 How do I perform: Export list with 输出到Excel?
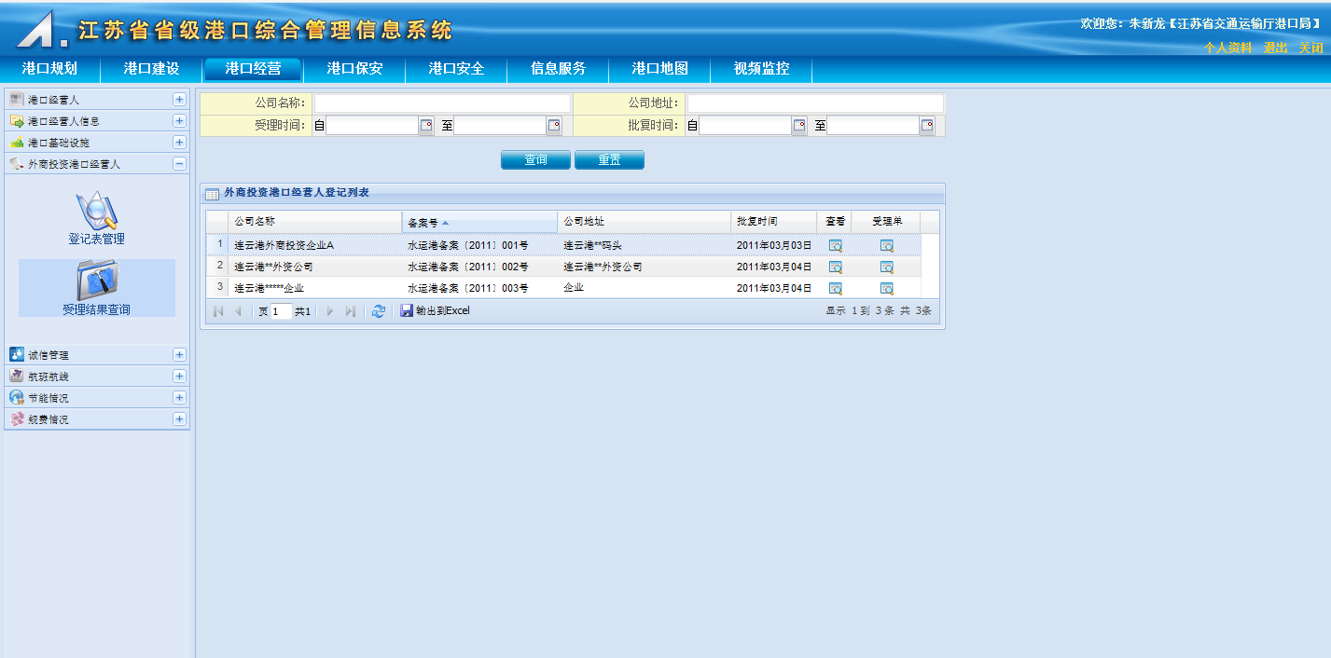pos(436,311)
